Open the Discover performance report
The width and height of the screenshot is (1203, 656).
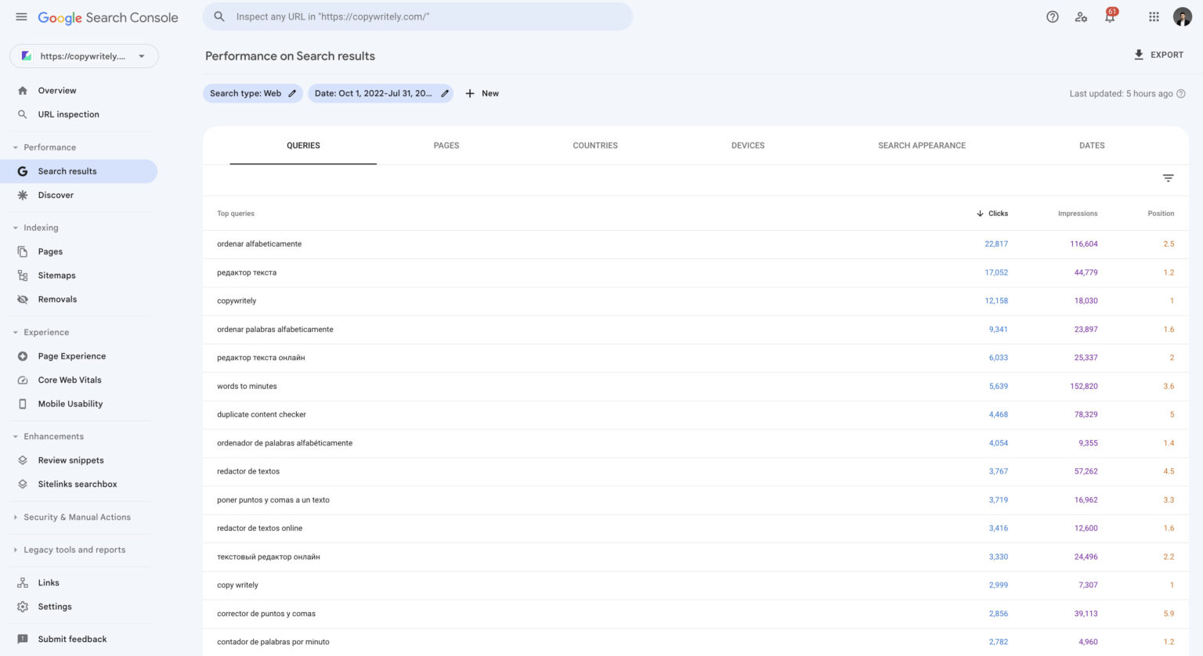pyautogui.click(x=56, y=194)
